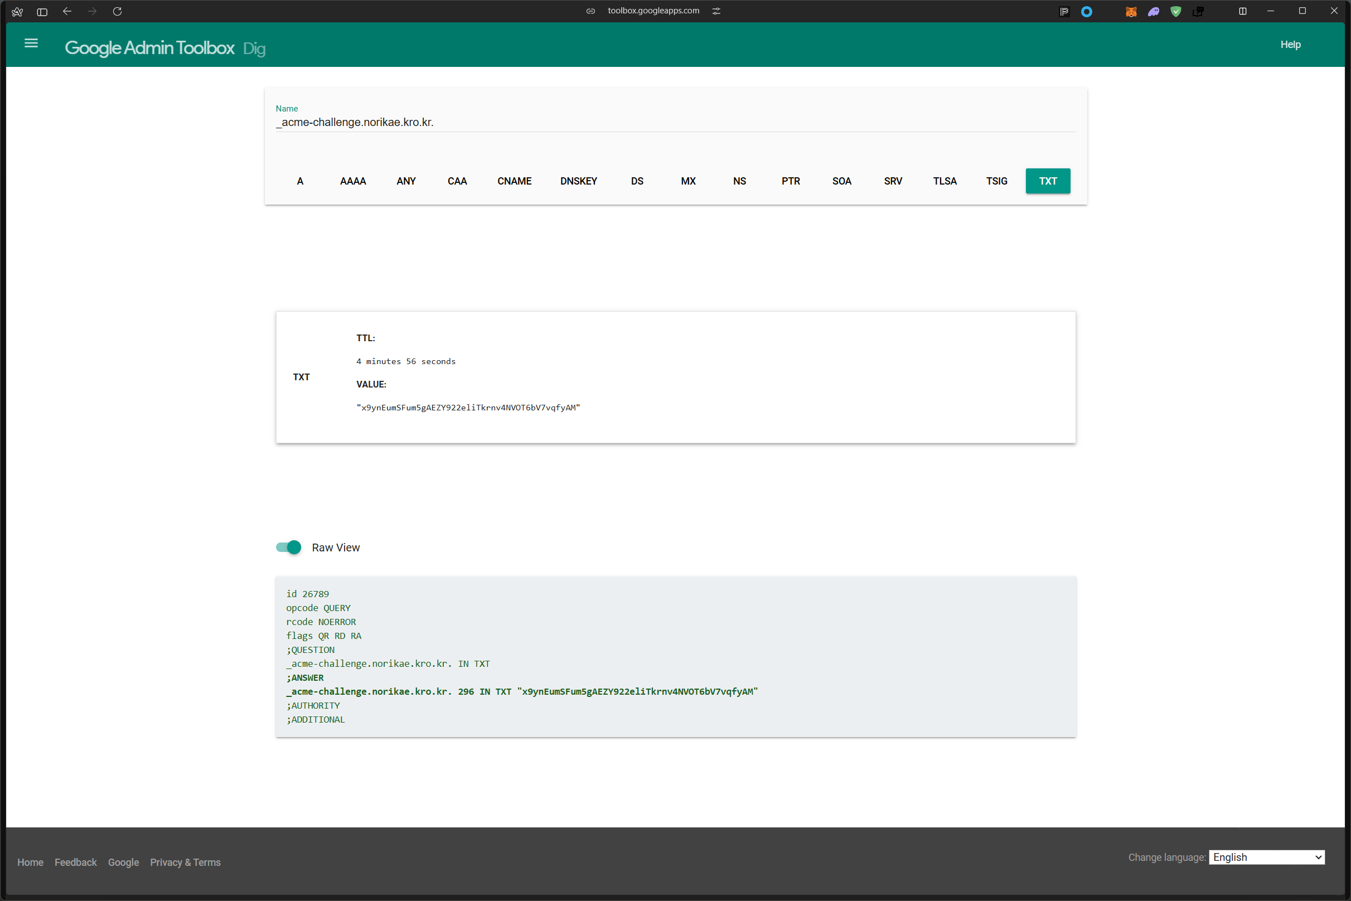
Task: Open the Change language dropdown
Action: [x=1266, y=857]
